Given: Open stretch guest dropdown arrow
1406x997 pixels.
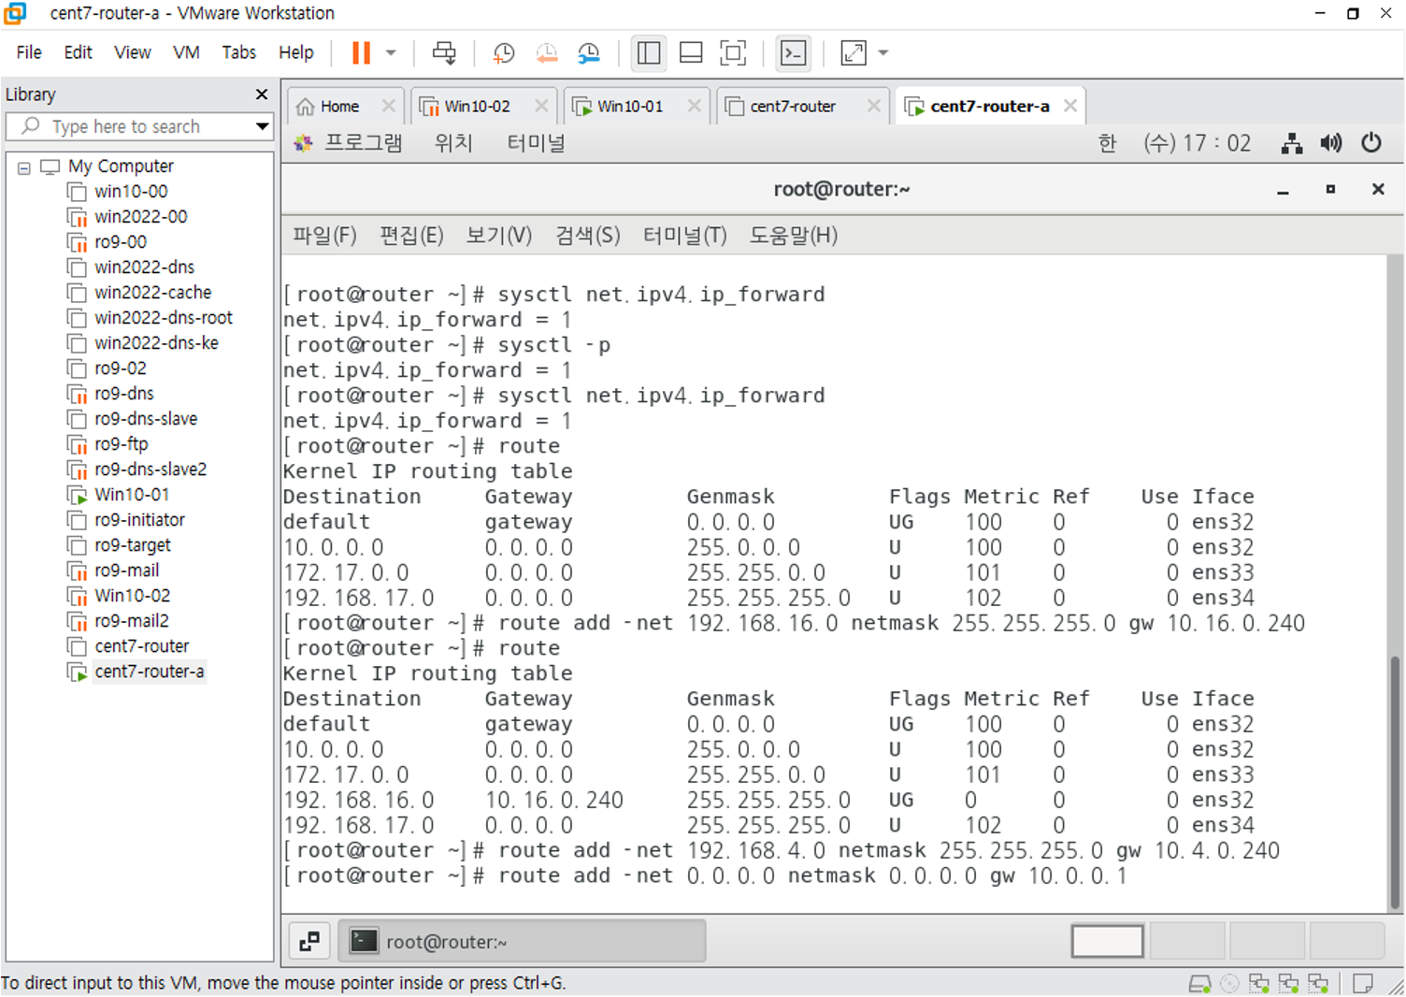Looking at the screenshot, I should [x=883, y=53].
